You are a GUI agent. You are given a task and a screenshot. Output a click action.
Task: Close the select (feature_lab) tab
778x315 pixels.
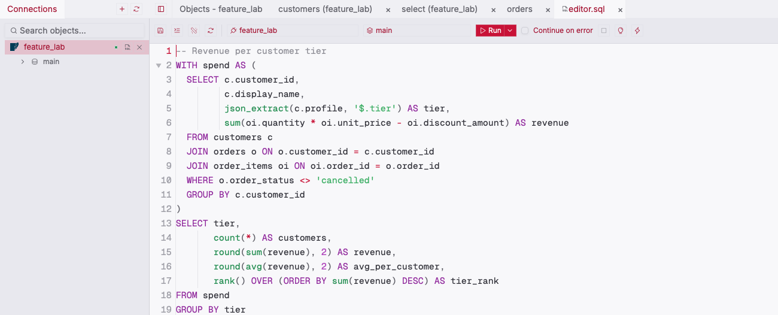click(493, 10)
